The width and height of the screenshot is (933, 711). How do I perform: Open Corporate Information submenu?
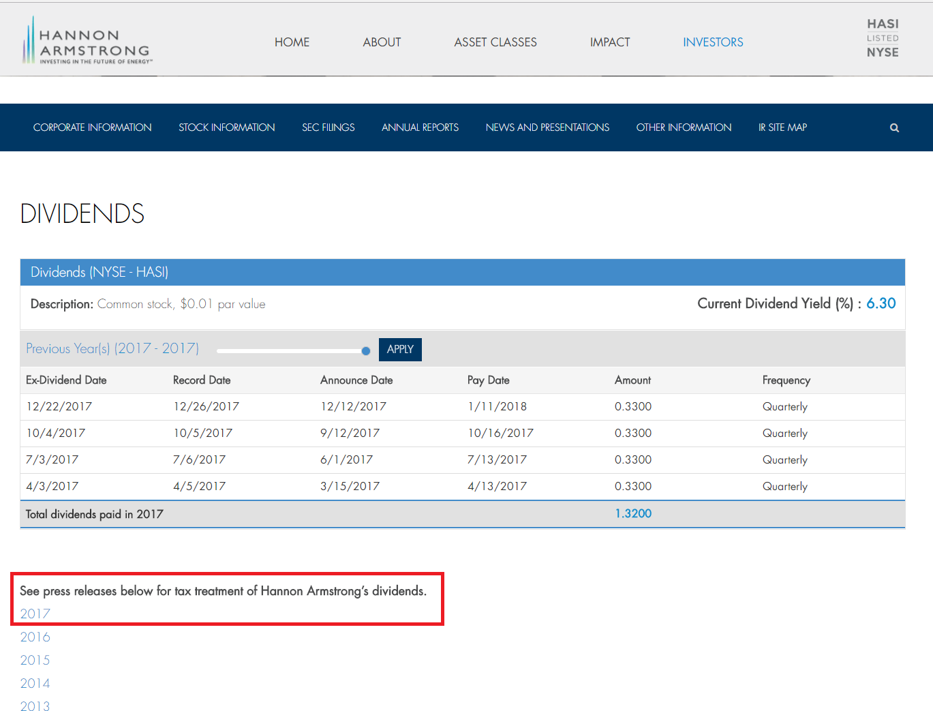click(x=93, y=127)
